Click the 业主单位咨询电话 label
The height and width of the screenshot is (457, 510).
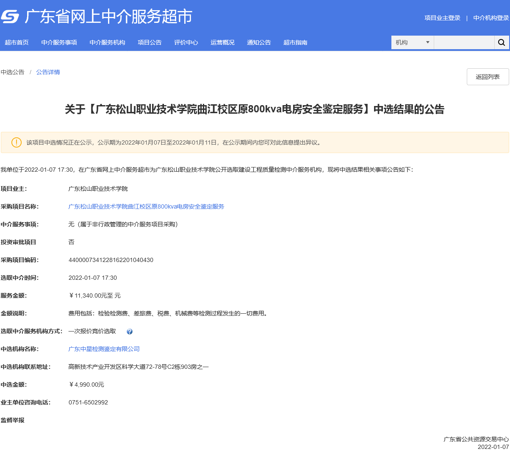point(25,402)
